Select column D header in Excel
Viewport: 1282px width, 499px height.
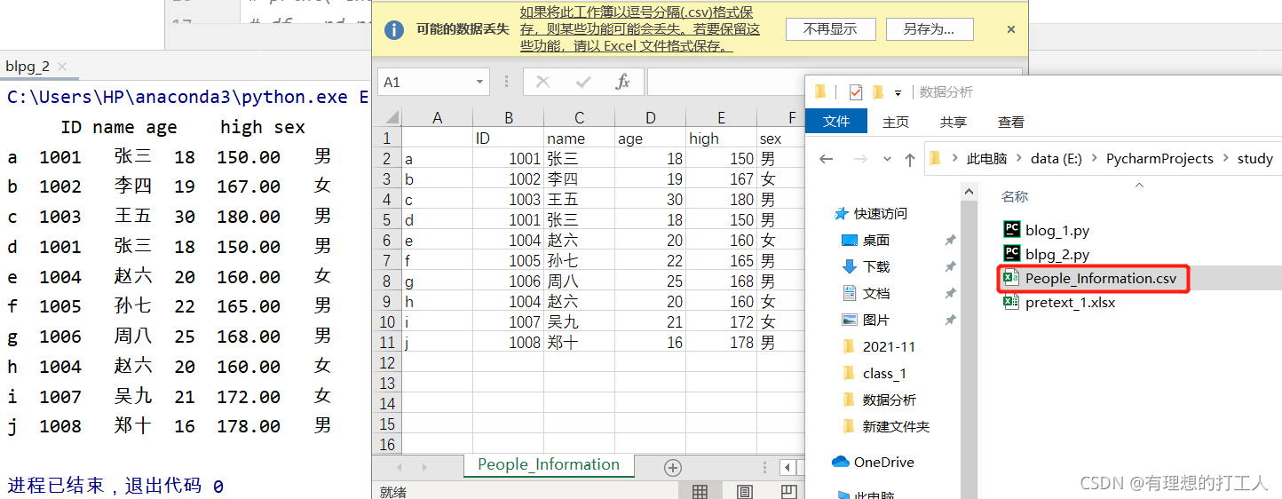(x=650, y=118)
